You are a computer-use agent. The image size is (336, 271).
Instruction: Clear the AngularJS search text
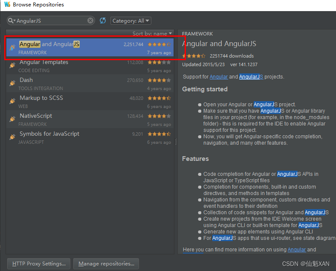pyautogui.click(x=90, y=20)
